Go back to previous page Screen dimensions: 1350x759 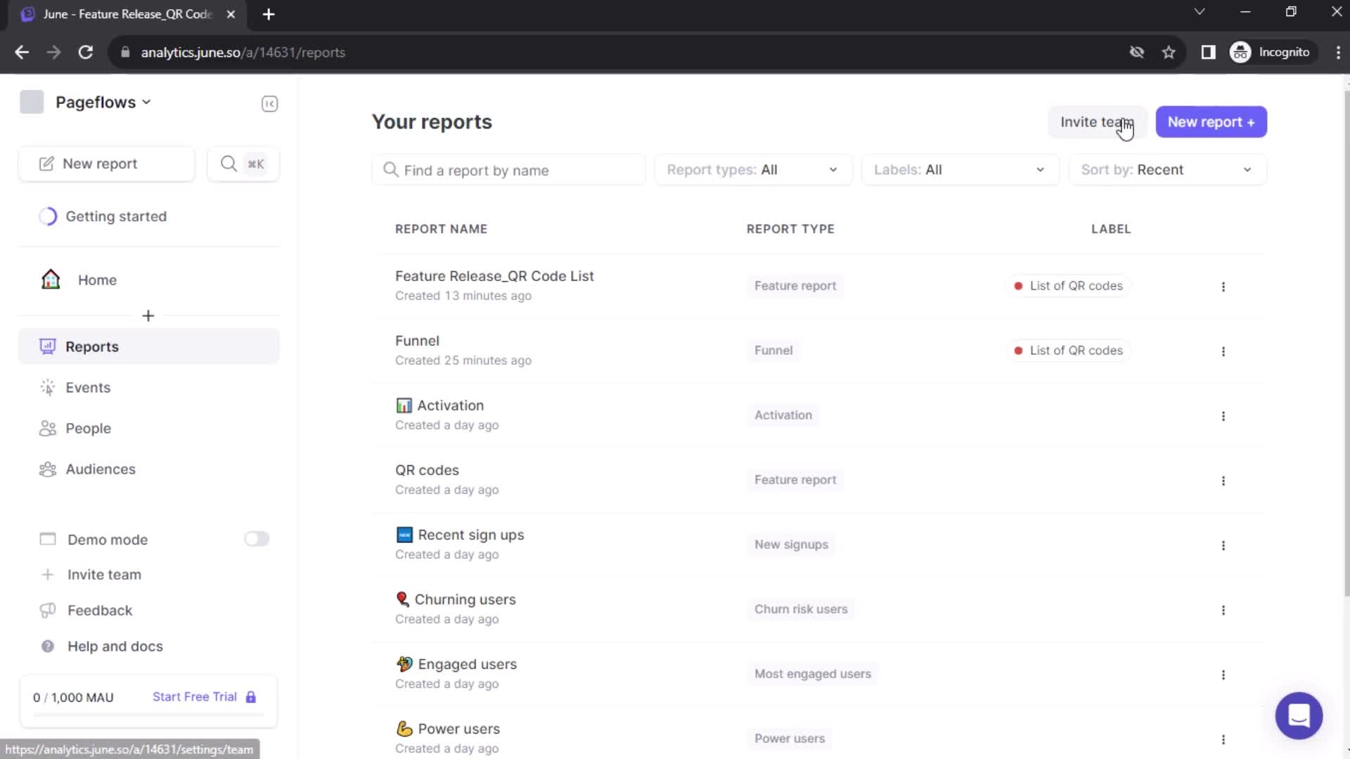pos(22,52)
